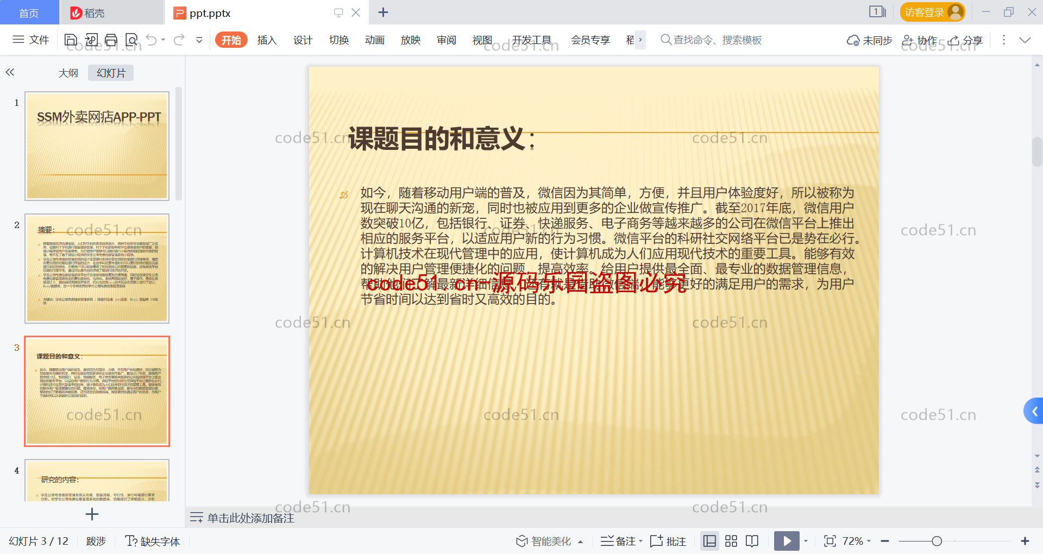Open the 会员专享 ribbon tab

tap(590, 40)
